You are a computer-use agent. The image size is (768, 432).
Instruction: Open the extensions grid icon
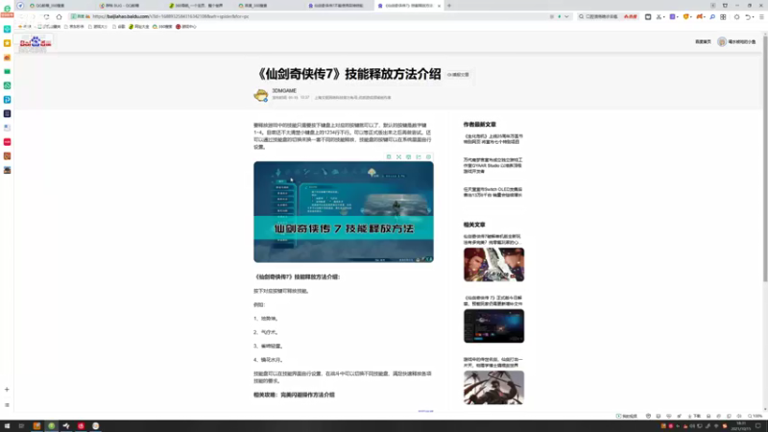click(x=723, y=16)
